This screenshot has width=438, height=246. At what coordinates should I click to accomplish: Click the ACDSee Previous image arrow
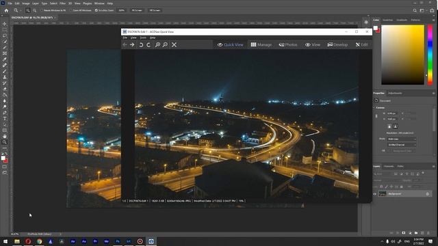click(125, 44)
